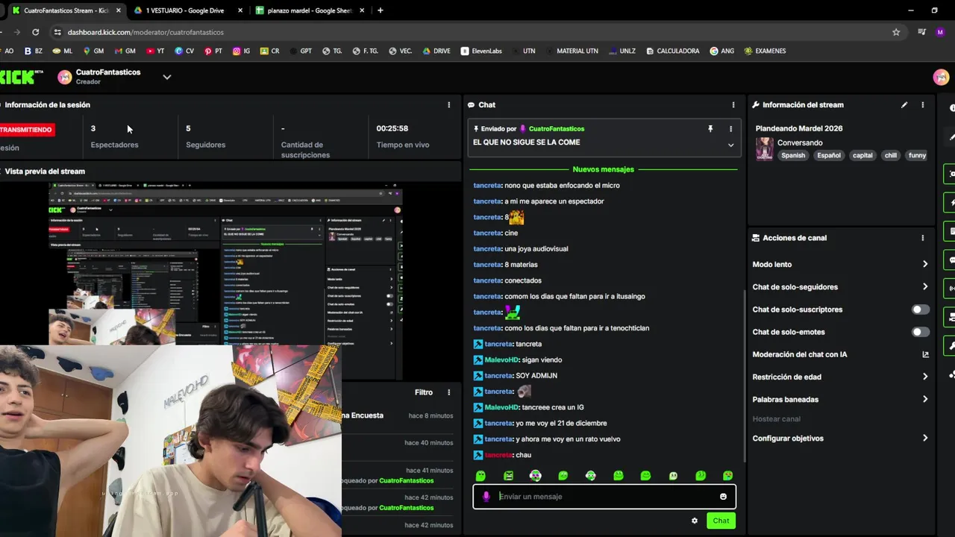Click the browser address bar

(477, 32)
